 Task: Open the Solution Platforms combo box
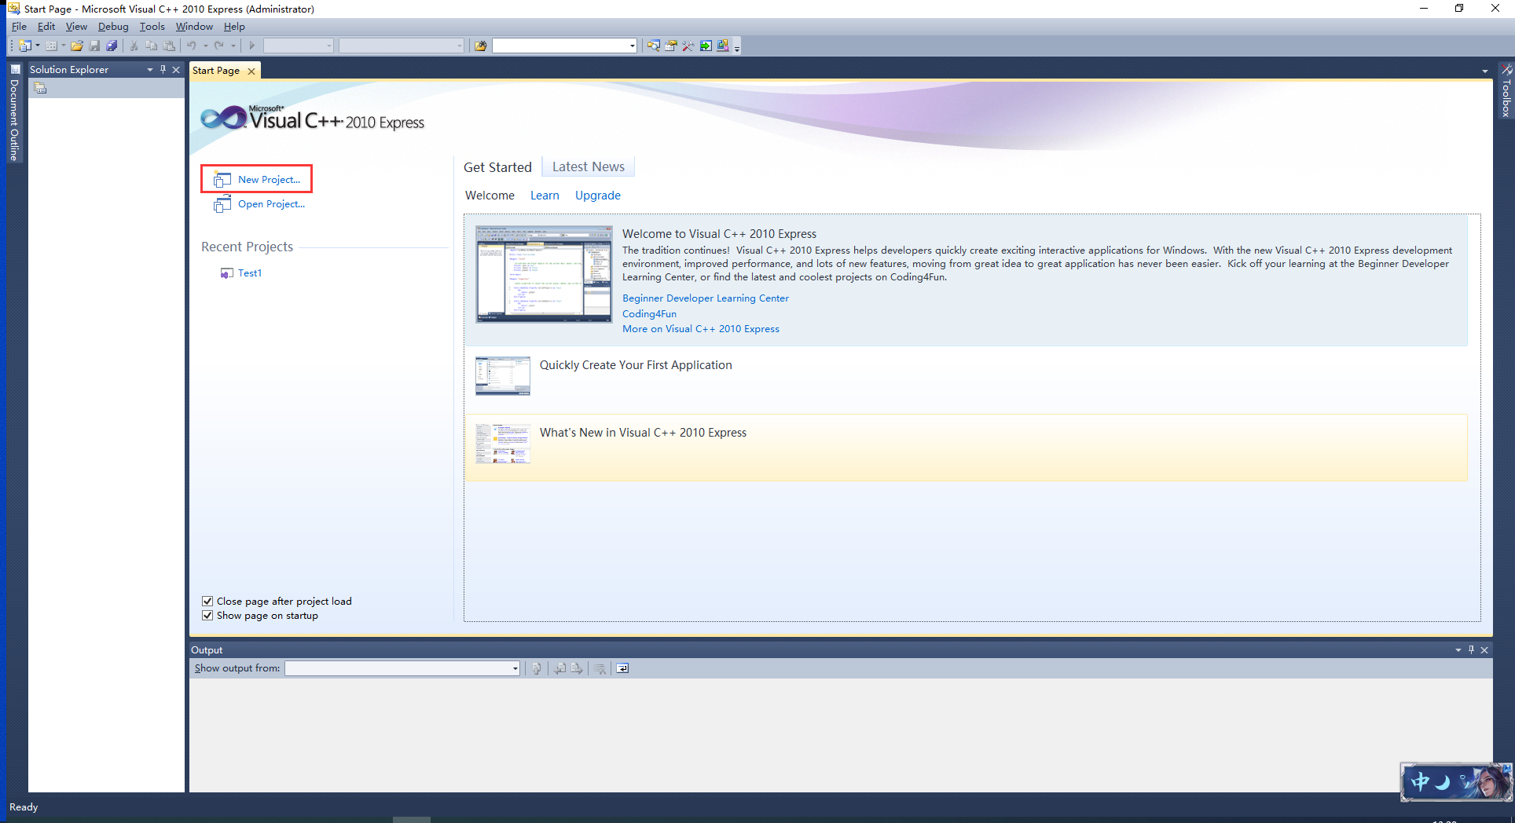pyautogui.click(x=402, y=46)
